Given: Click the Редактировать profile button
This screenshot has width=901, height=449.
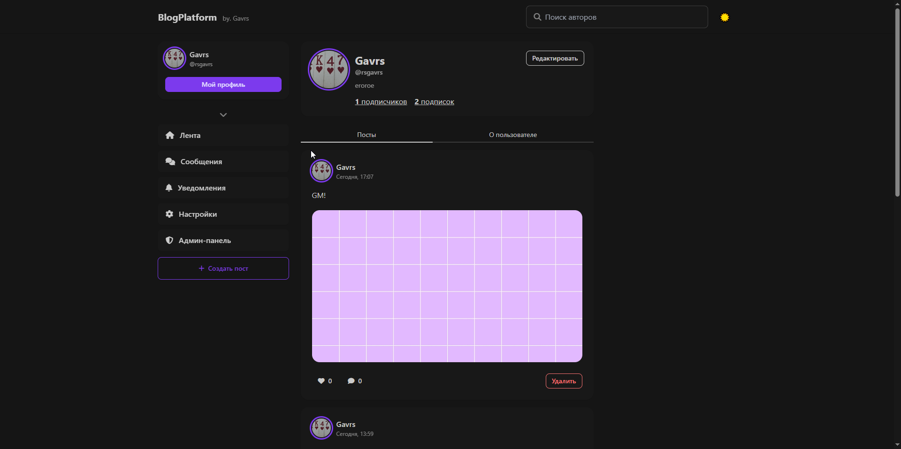Looking at the screenshot, I should click(x=555, y=58).
